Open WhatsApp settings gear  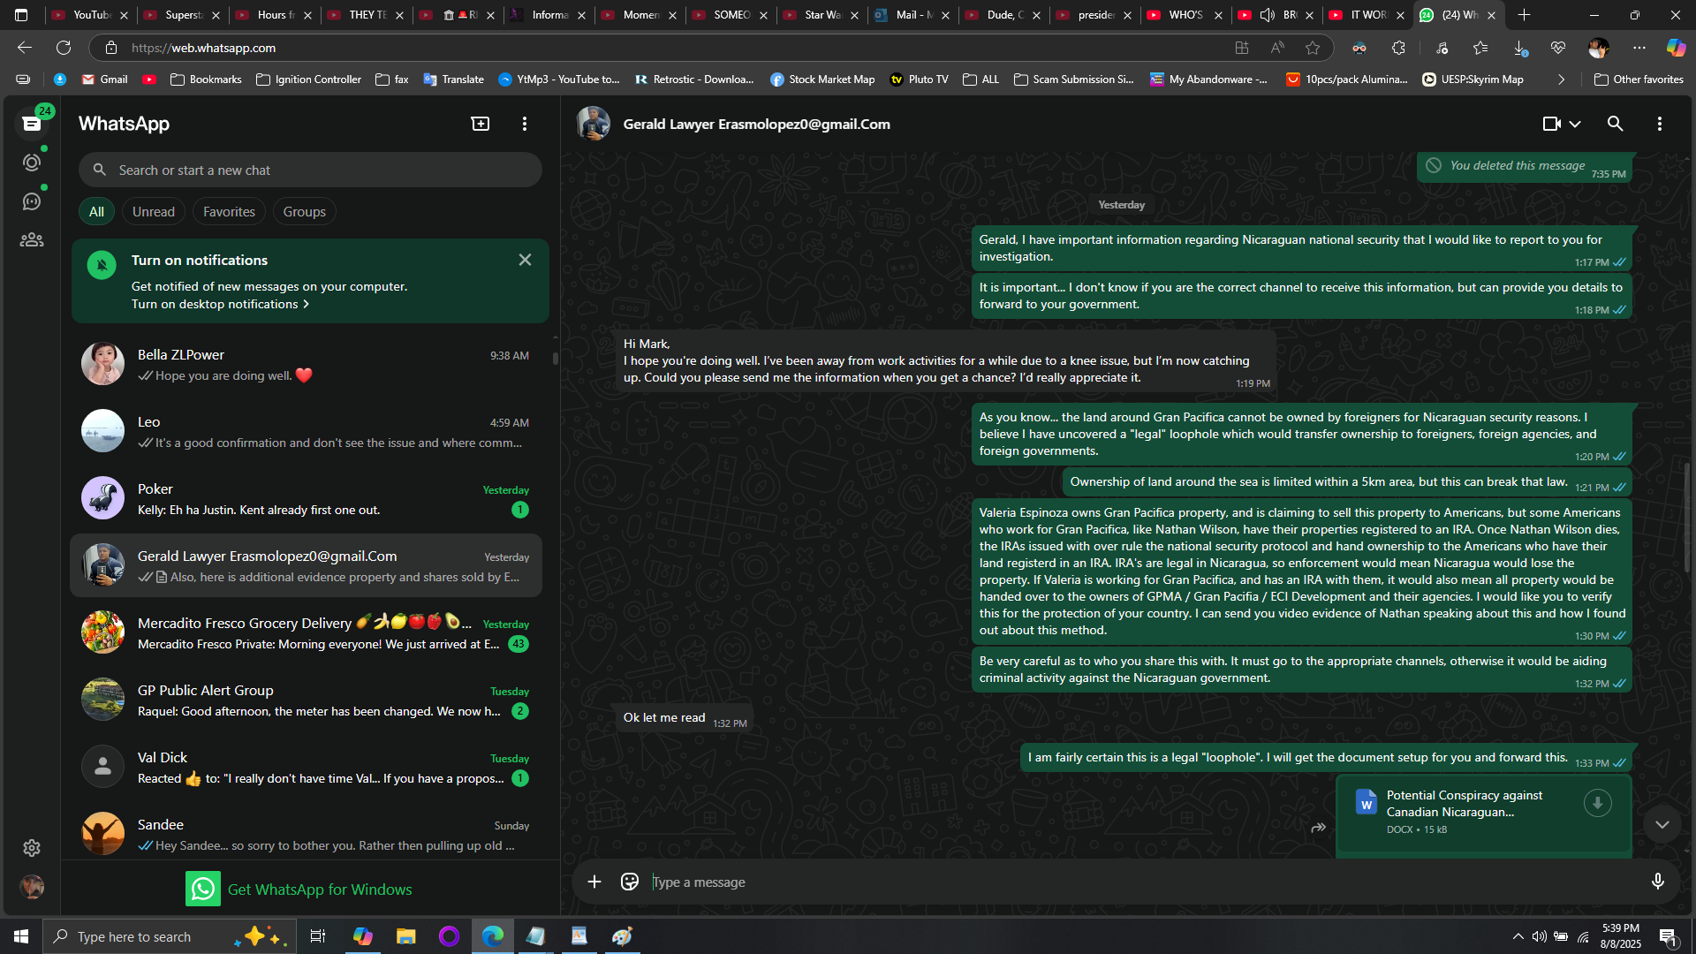pyautogui.click(x=32, y=848)
